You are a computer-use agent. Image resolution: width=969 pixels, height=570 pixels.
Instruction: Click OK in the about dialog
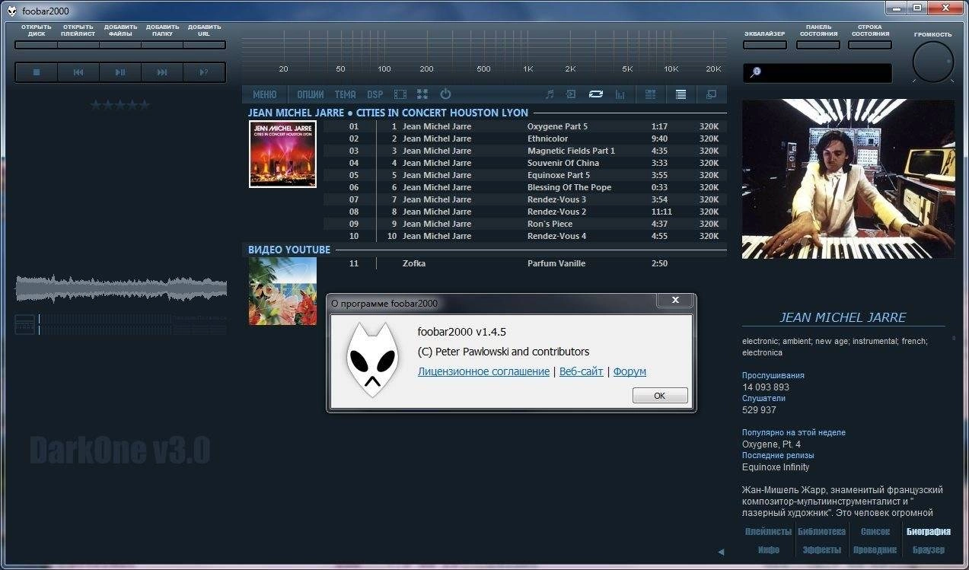pyautogui.click(x=660, y=396)
